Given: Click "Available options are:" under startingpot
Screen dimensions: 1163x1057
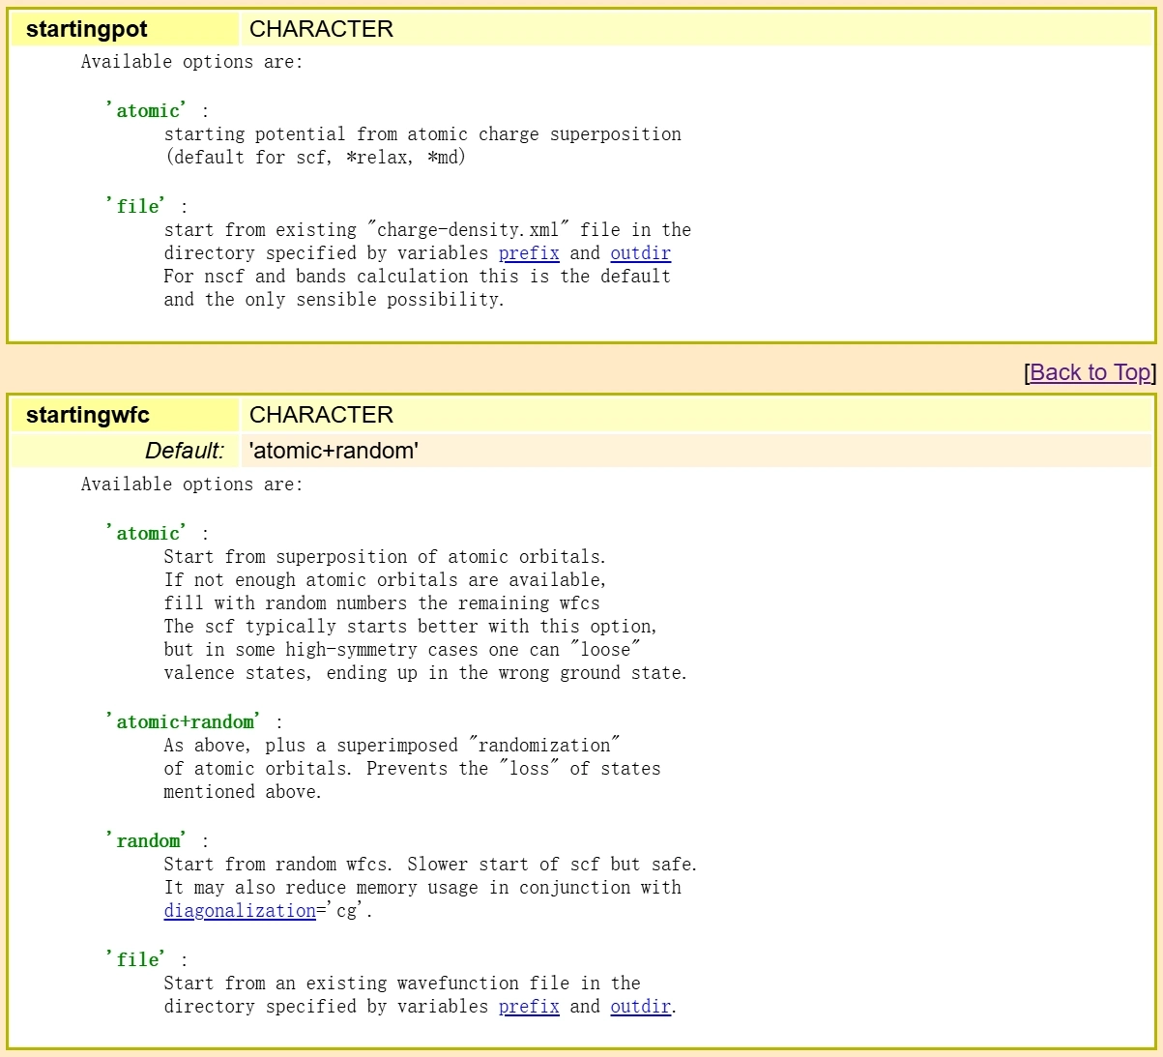Looking at the screenshot, I should pyautogui.click(x=191, y=62).
